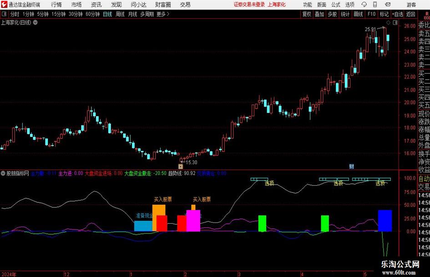The image size is (430, 277).
Task: Click the first 买入股票 signal label
Action: (x=163, y=199)
